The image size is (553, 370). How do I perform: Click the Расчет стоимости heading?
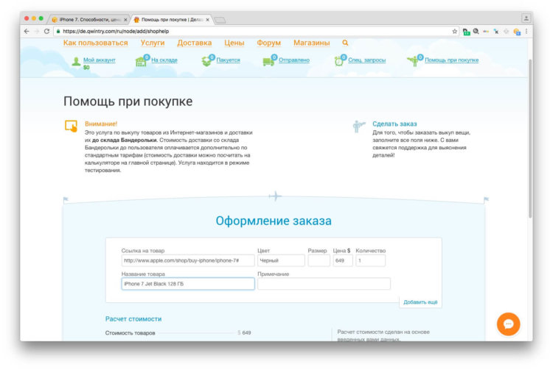pyautogui.click(x=133, y=319)
